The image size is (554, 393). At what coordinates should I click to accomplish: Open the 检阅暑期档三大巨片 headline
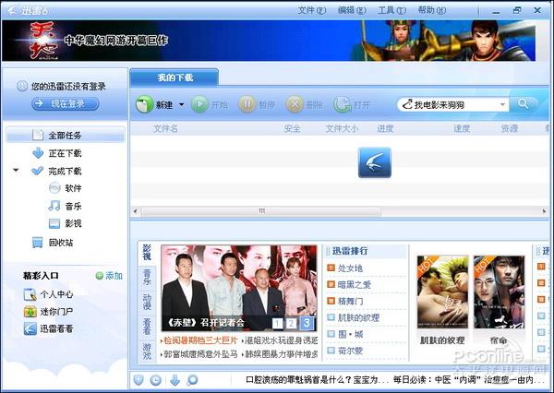(200, 340)
